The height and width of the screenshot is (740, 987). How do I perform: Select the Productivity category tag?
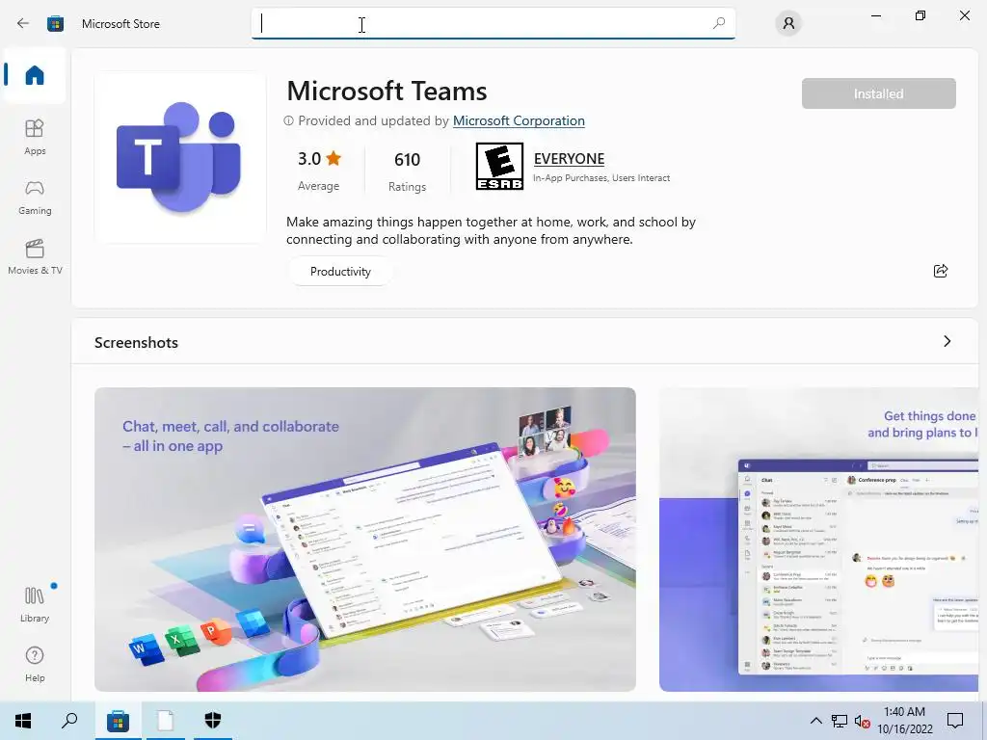(340, 271)
